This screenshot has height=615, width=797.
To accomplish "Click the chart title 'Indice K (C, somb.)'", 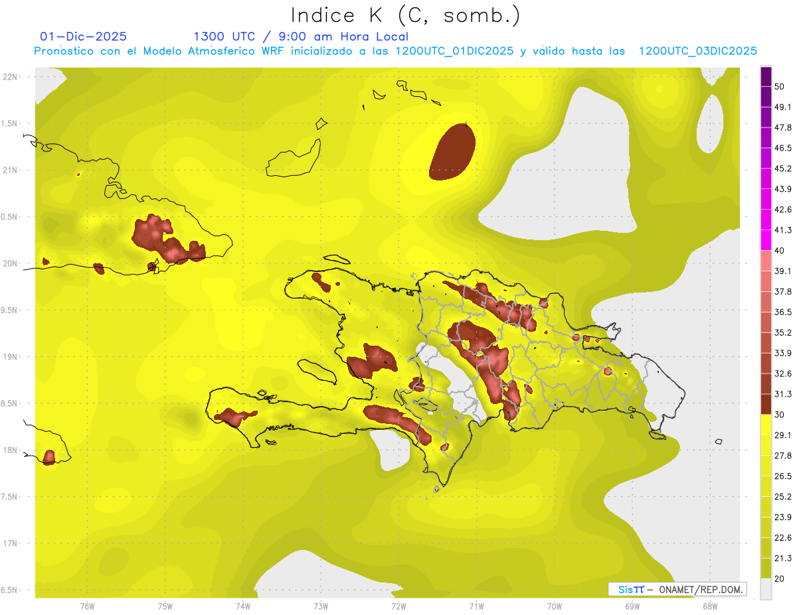I will tap(405, 15).
